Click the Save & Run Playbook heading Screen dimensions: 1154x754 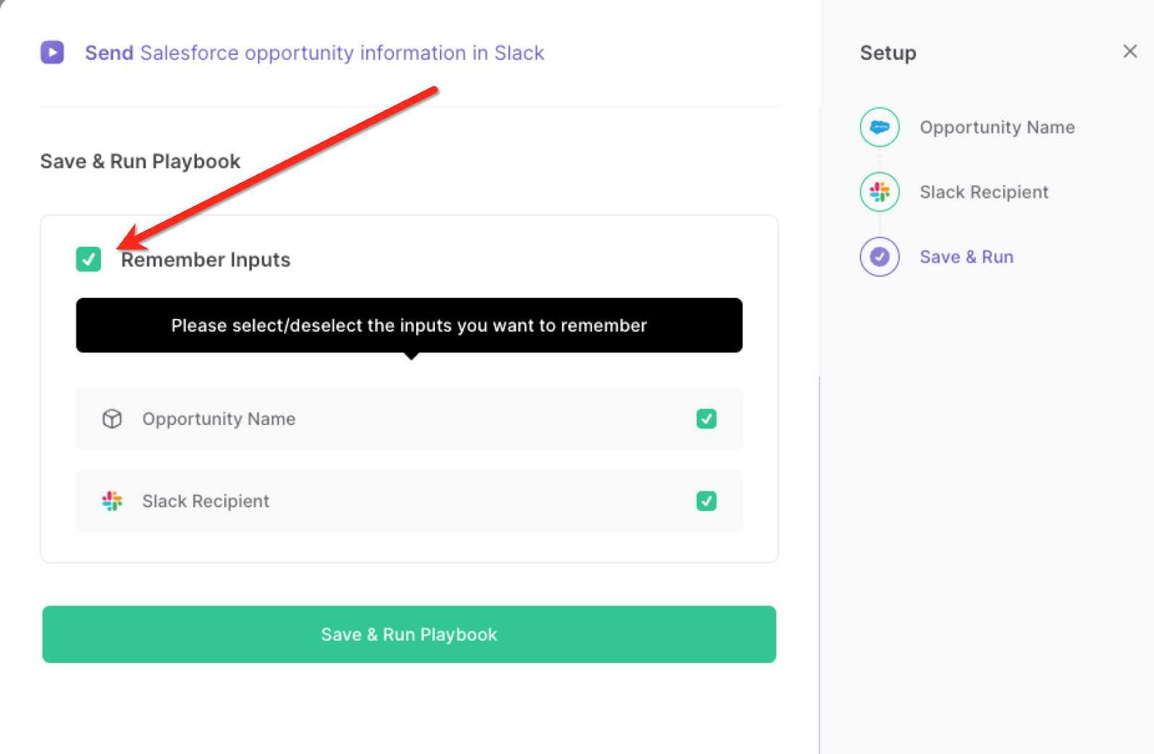pyautogui.click(x=141, y=162)
